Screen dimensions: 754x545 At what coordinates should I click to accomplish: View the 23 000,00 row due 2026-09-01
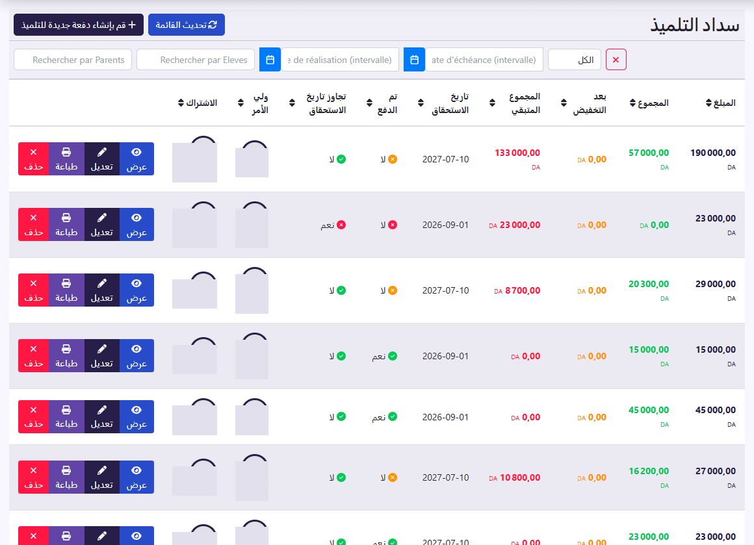[x=136, y=225]
